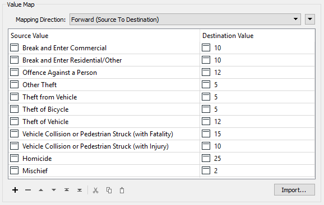Copy selected row with the copy icon

(109, 190)
